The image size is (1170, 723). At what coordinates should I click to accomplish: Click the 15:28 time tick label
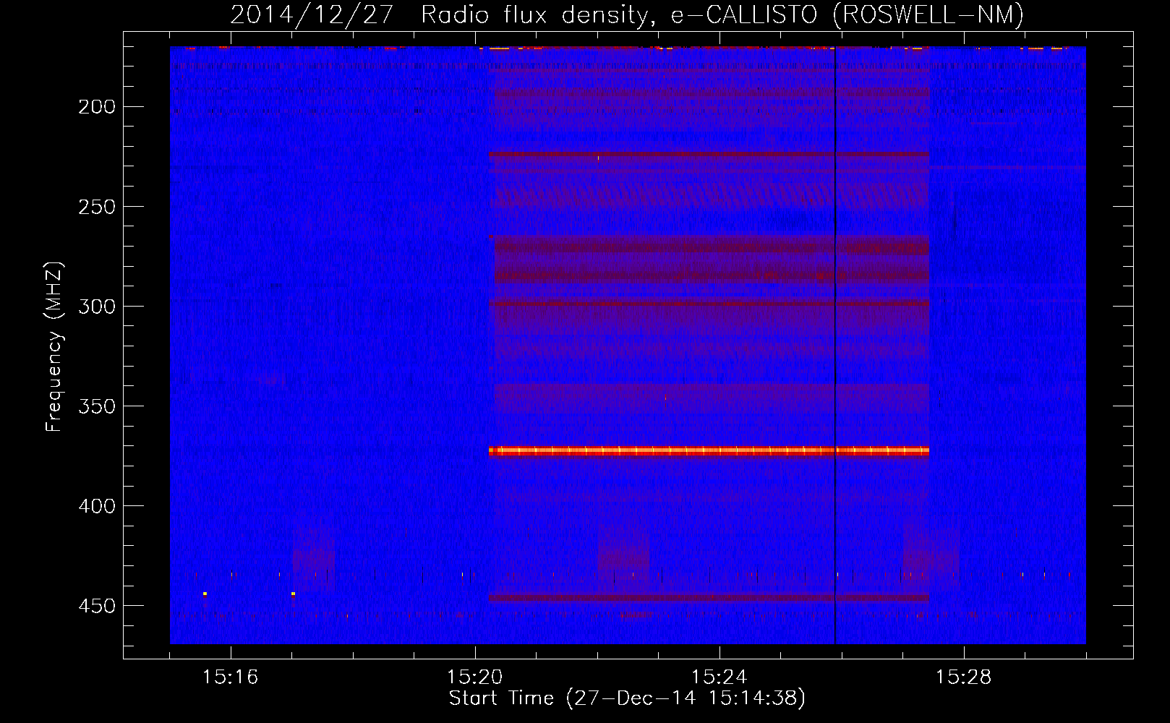[964, 677]
